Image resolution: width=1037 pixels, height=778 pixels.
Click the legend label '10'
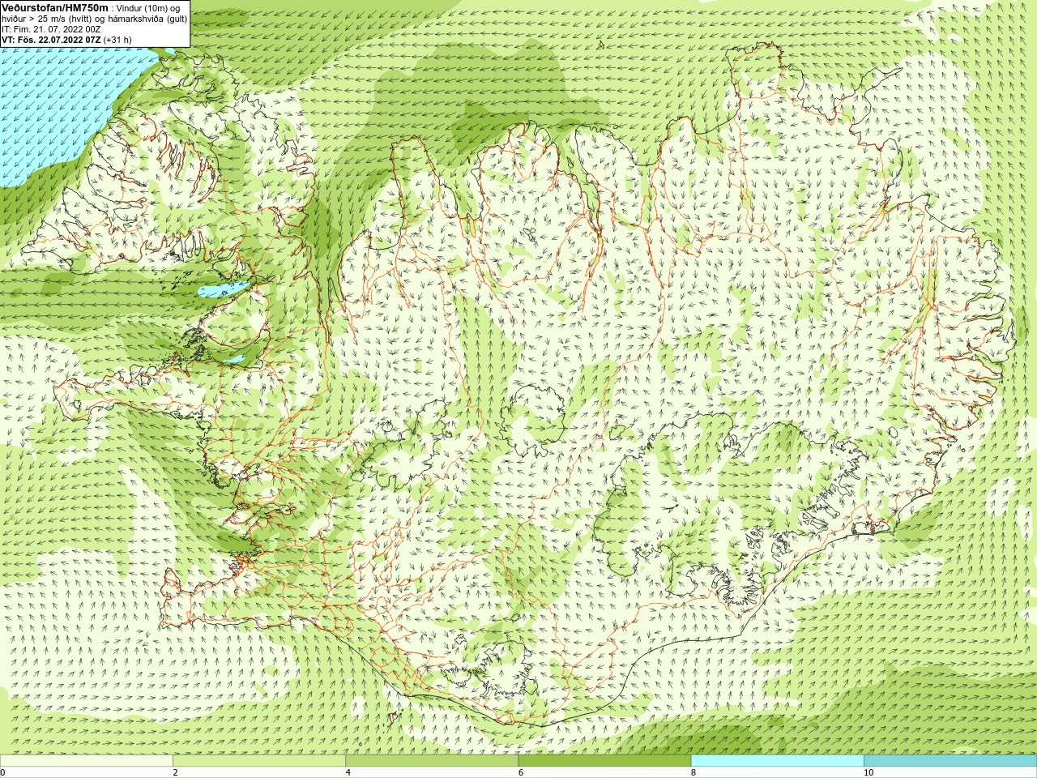pyautogui.click(x=868, y=772)
